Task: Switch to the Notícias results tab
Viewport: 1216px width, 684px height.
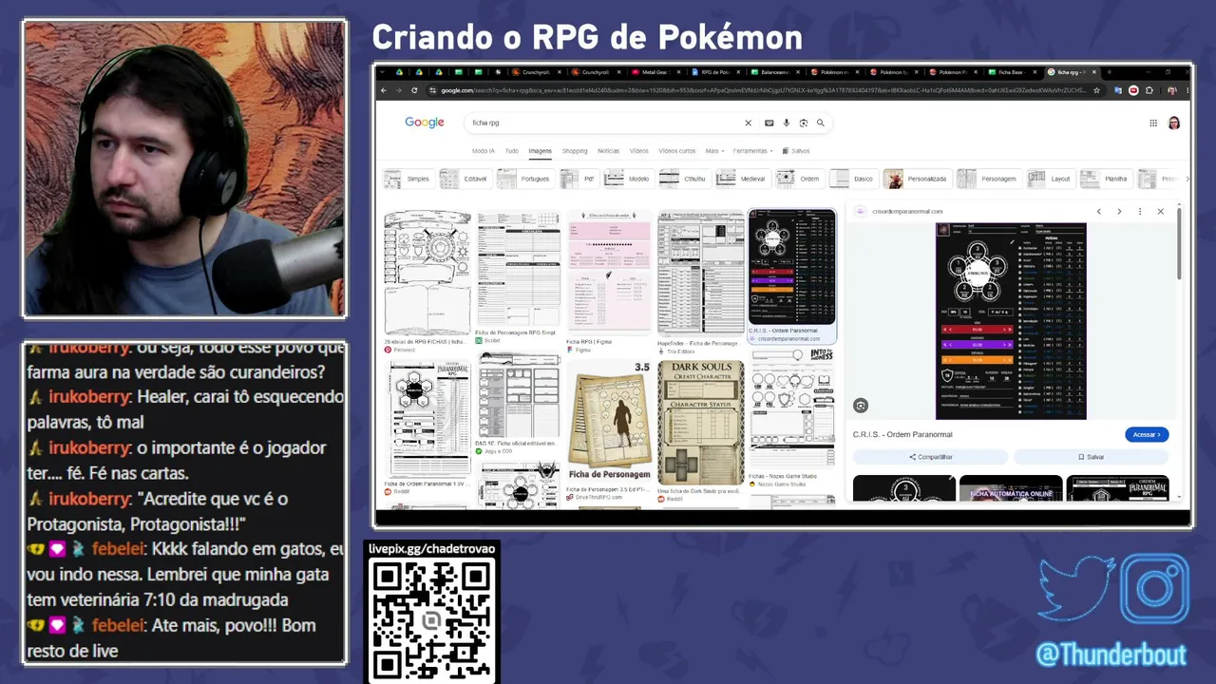Action: coord(609,151)
